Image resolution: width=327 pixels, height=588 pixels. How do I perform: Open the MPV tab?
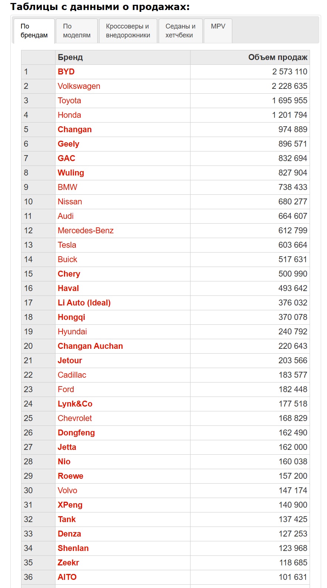click(x=218, y=31)
